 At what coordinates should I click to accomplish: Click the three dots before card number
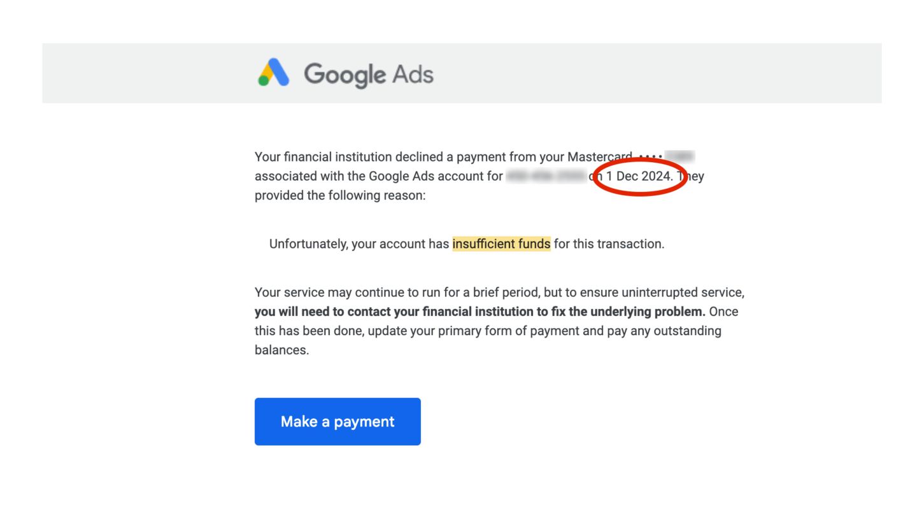(650, 156)
